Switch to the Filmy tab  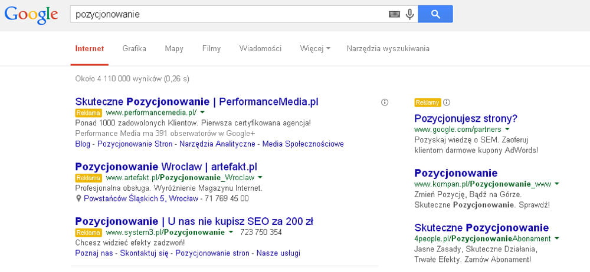211,48
